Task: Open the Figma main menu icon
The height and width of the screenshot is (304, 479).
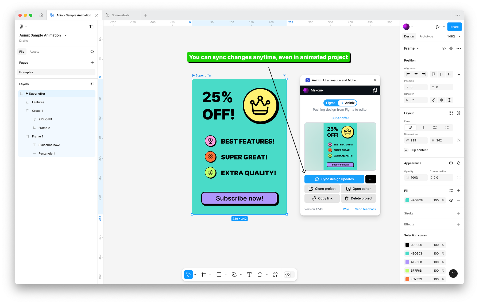Action: tap(21, 27)
